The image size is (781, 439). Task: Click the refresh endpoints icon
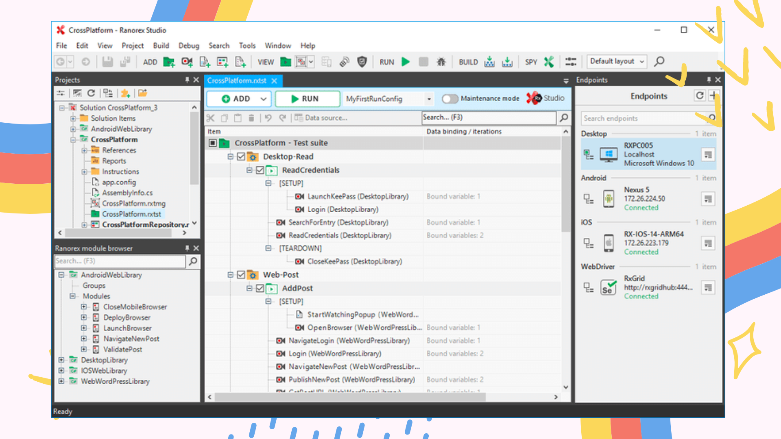click(700, 96)
